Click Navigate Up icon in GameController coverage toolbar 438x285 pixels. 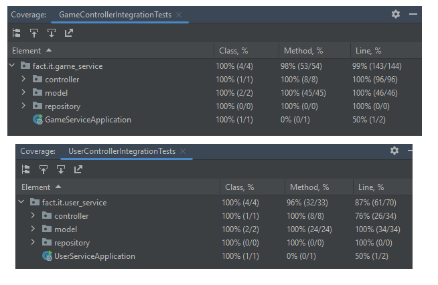click(34, 33)
